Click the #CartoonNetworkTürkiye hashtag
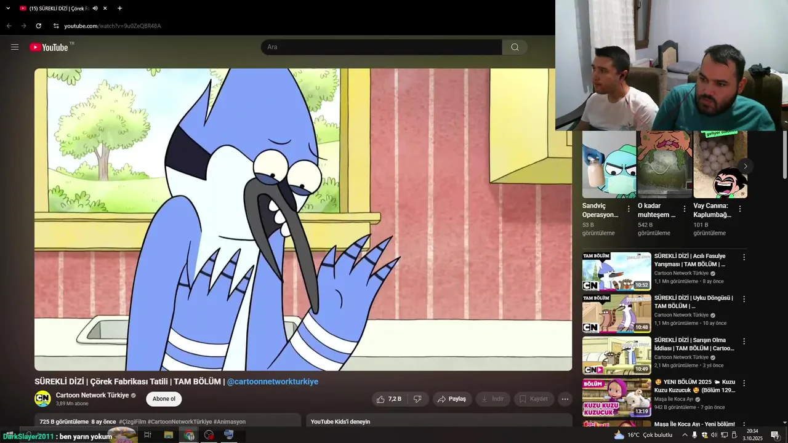The width and height of the screenshot is (788, 443). point(180,421)
